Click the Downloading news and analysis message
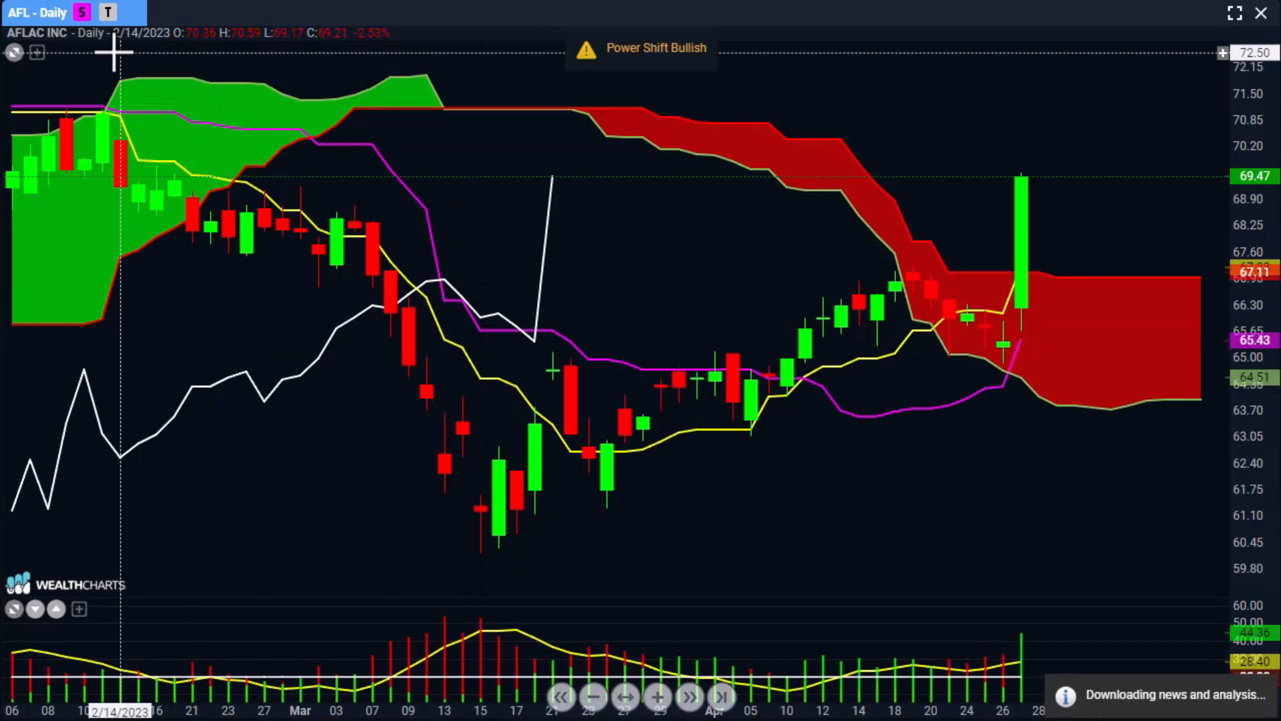 click(1175, 695)
